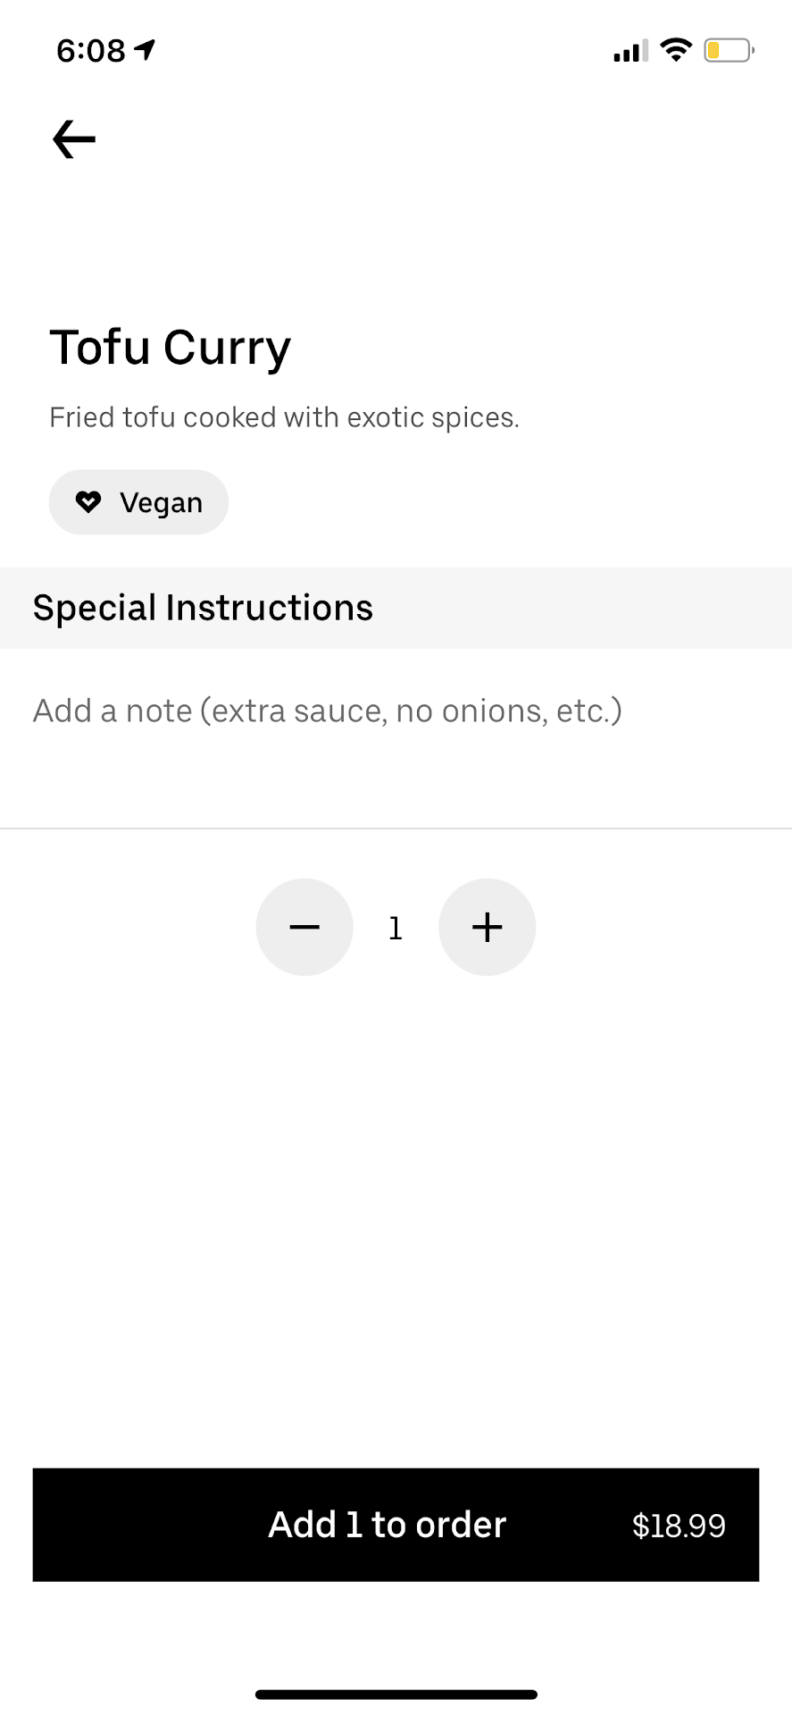Tap the Special Instructions header
Image resolution: width=792 pixels, height=1716 pixels.
pos(204,608)
